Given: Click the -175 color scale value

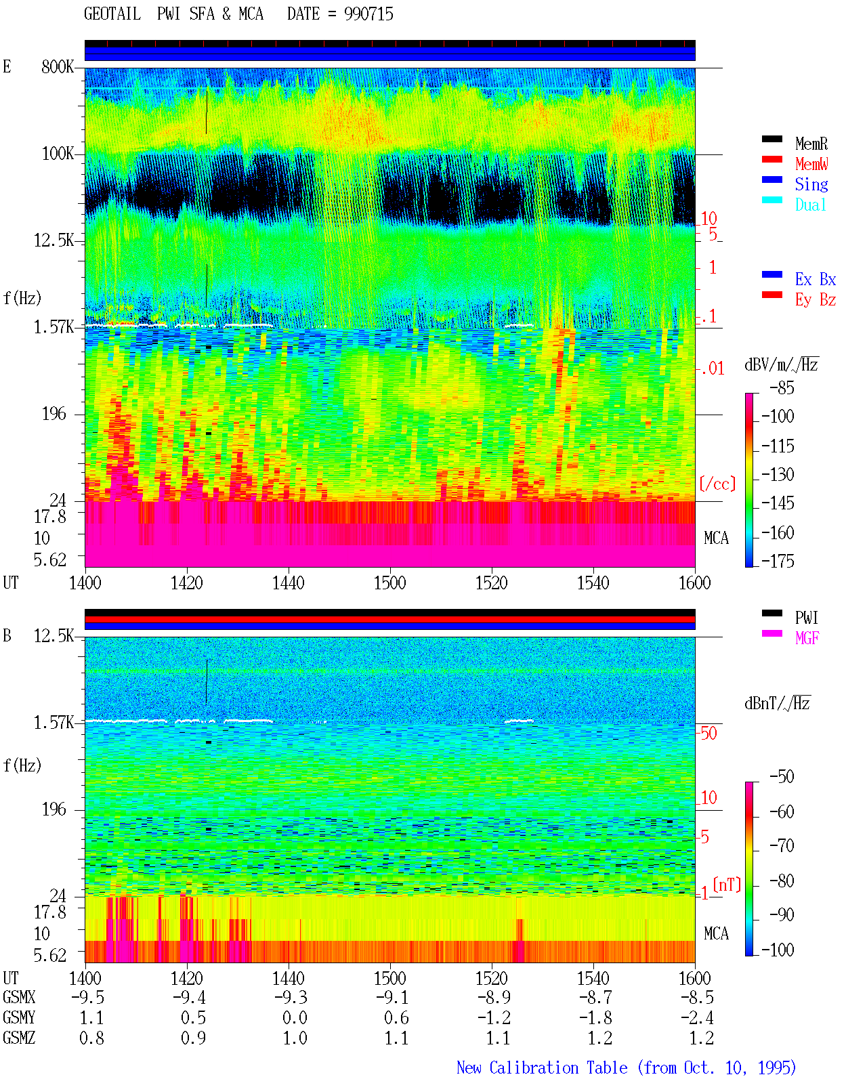Looking at the screenshot, I should (778, 561).
